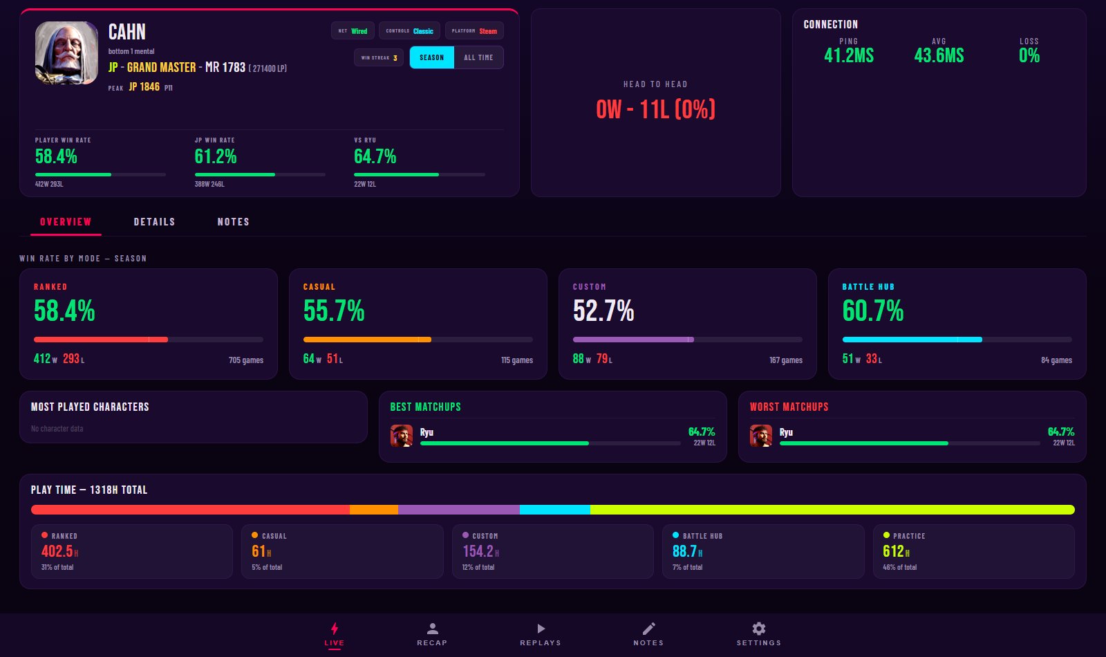Screen dimensions: 1106x657
Task: Click the Player Win Rate 58.4% value
Action: pos(56,156)
